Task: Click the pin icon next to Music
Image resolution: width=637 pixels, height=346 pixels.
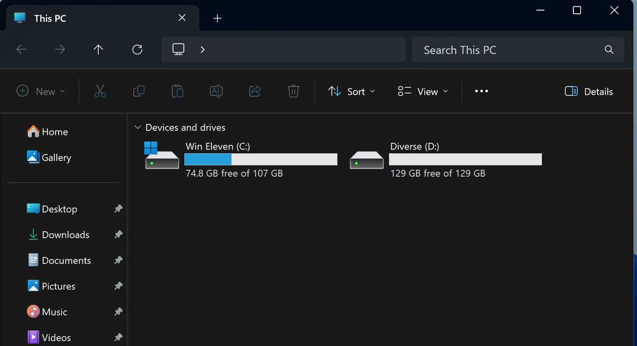Action: coord(118,312)
